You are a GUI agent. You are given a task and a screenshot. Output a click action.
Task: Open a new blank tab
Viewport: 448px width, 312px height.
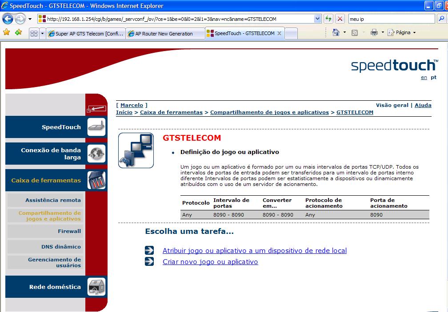point(291,34)
